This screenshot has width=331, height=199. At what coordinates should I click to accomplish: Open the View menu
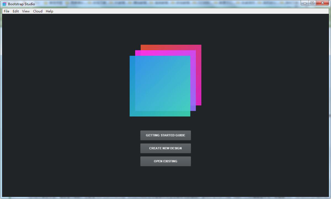26,11
